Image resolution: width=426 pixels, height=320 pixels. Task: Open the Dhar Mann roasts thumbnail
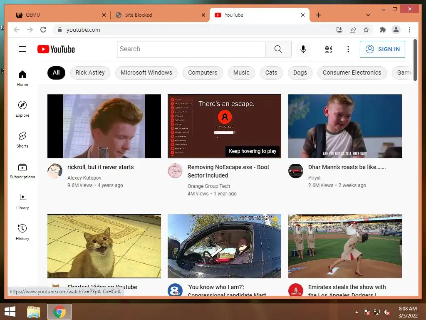click(345, 126)
